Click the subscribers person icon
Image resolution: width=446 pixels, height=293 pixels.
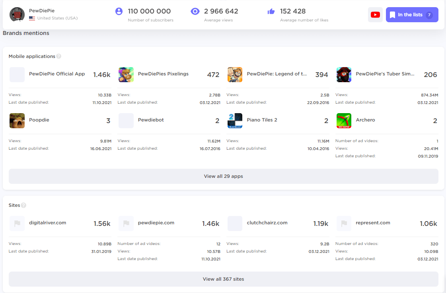pyautogui.click(x=119, y=12)
